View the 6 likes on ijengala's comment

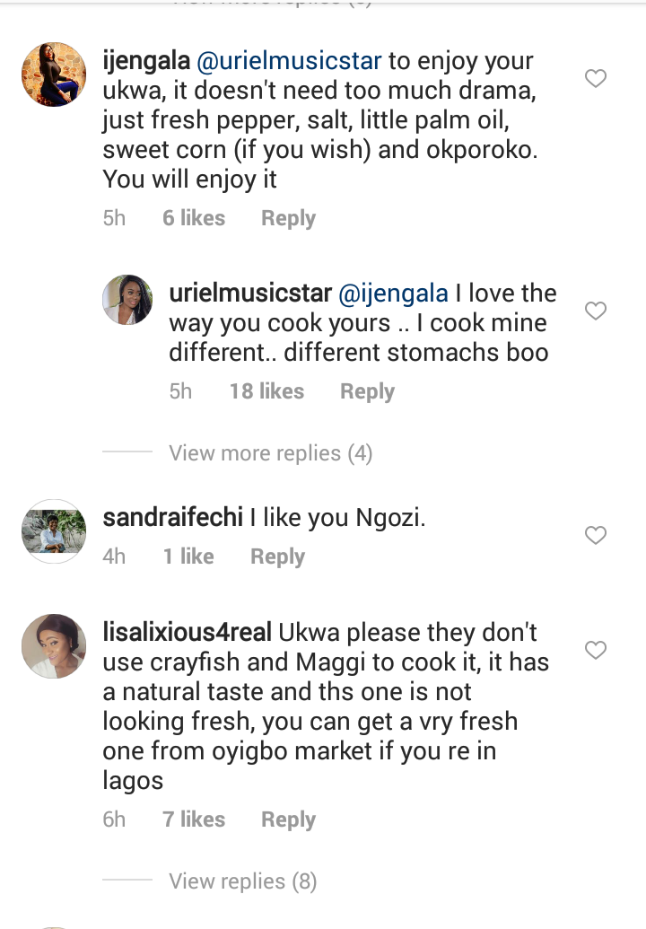(x=194, y=218)
